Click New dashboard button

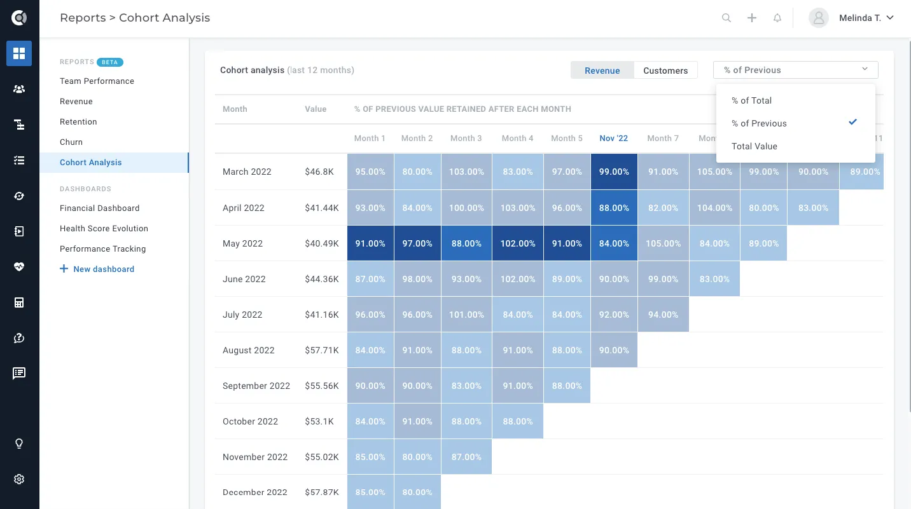(x=97, y=269)
